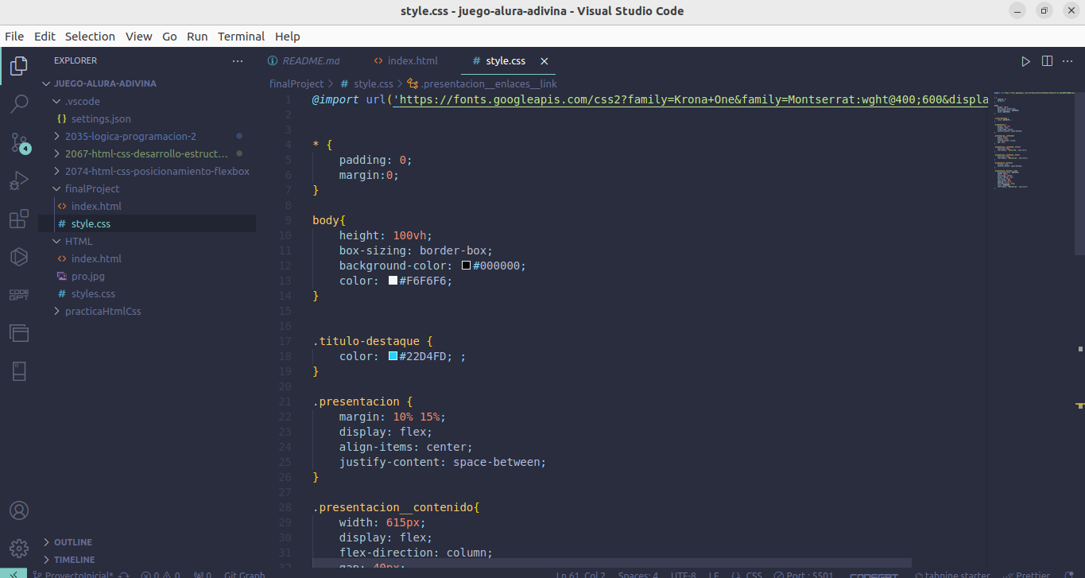The image size is (1085, 578).
Task: Click the '.titulo-destaque {' selector line
Action: (x=372, y=341)
